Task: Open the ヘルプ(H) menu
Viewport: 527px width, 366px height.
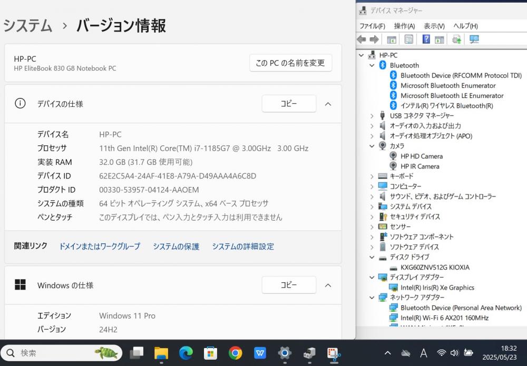Action: click(x=465, y=26)
